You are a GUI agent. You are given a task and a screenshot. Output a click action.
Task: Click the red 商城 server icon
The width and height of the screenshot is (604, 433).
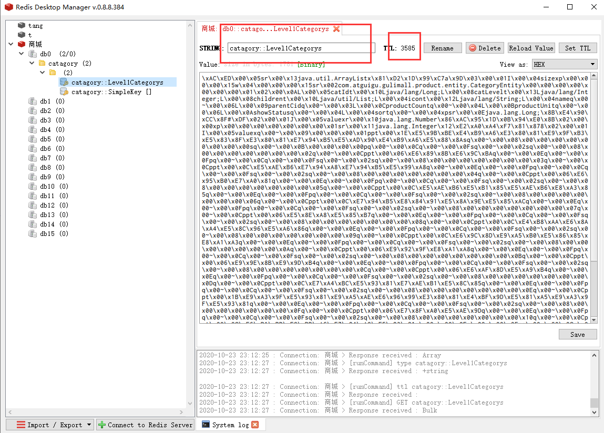click(22, 44)
